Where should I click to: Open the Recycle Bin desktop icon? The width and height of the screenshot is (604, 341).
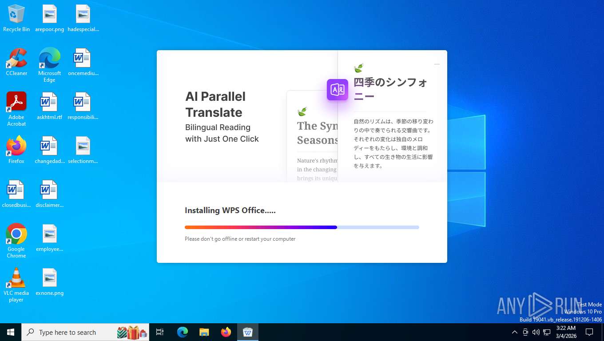[16, 19]
